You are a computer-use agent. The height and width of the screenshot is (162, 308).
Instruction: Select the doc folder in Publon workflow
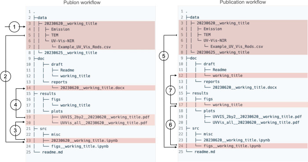click(x=41, y=58)
